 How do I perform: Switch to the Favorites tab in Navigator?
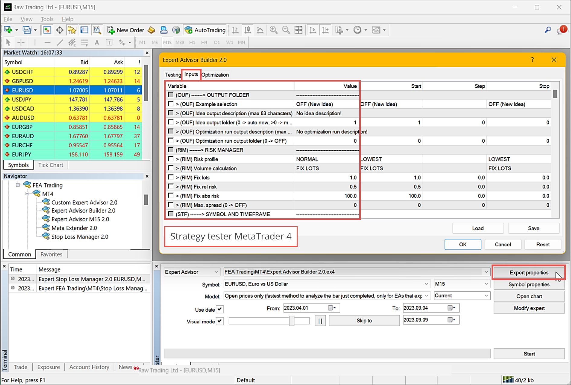point(51,254)
